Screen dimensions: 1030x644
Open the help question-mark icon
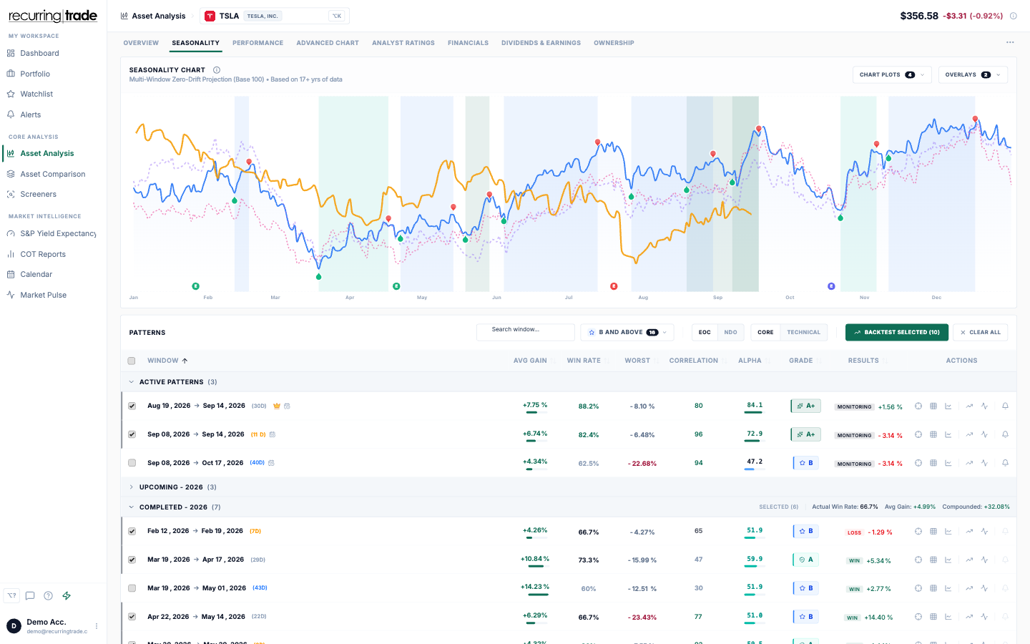point(48,595)
